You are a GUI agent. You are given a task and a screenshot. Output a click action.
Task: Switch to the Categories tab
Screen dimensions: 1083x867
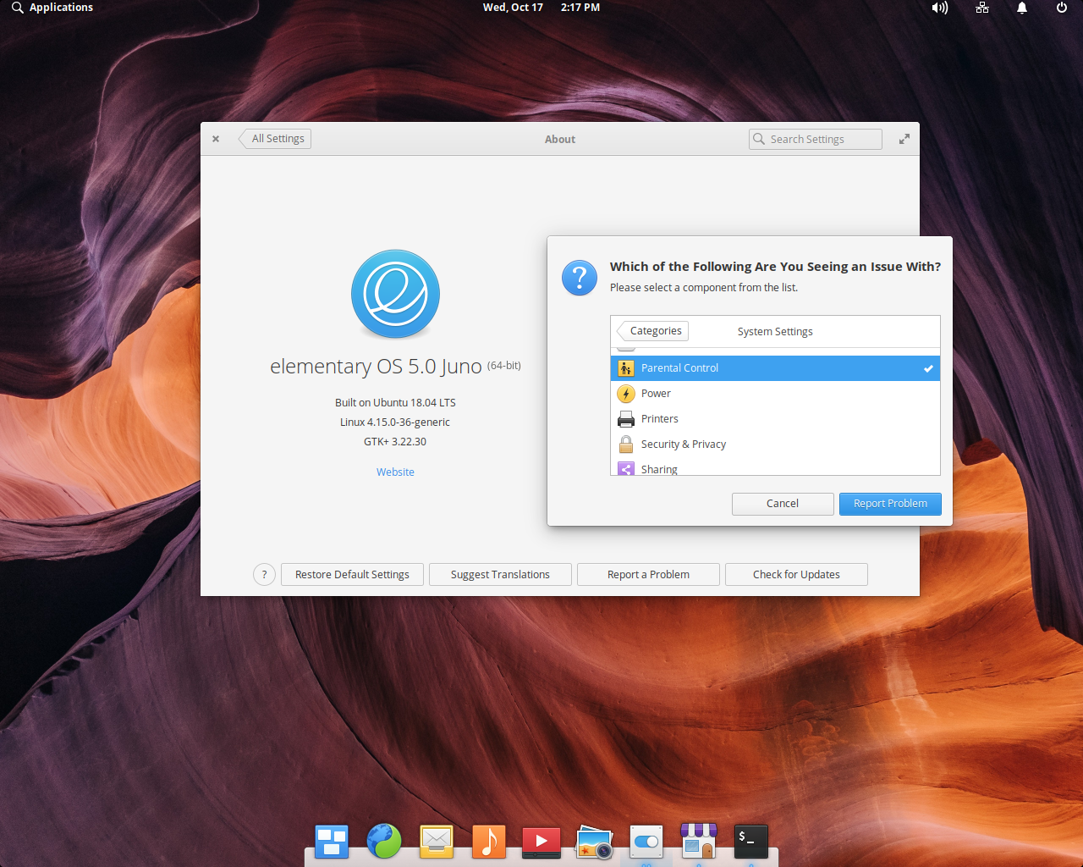(651, 330)
